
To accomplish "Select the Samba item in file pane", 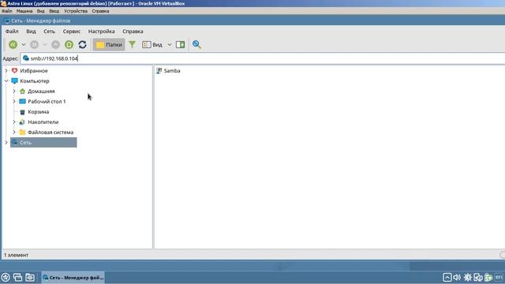I will [x=168, y=70].
